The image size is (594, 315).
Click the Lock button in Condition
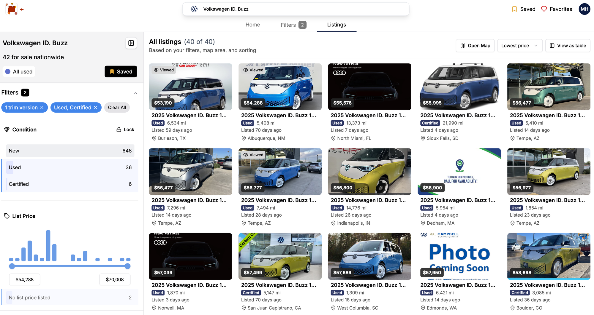point(125,129)
